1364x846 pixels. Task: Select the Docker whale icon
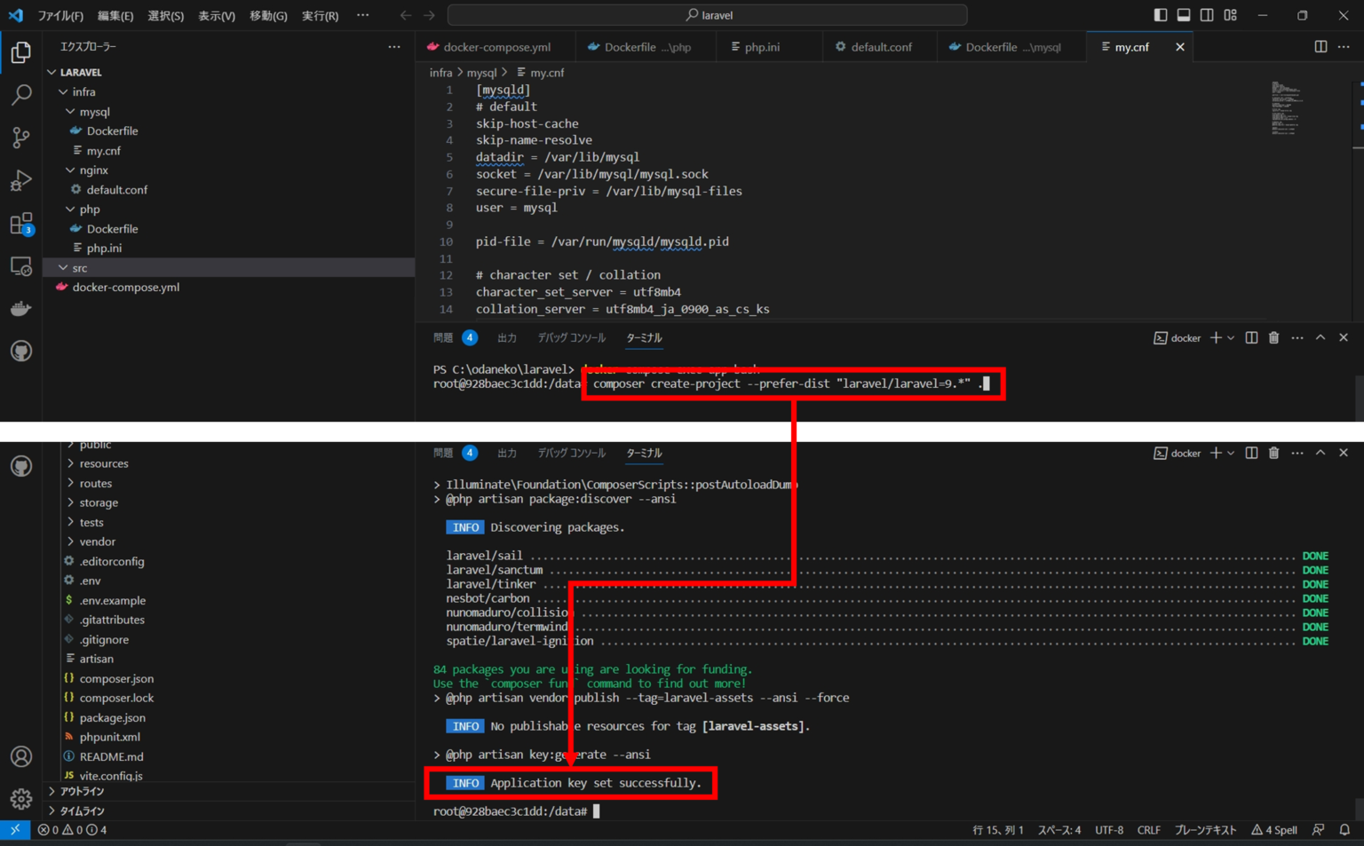tap(20, 308)
